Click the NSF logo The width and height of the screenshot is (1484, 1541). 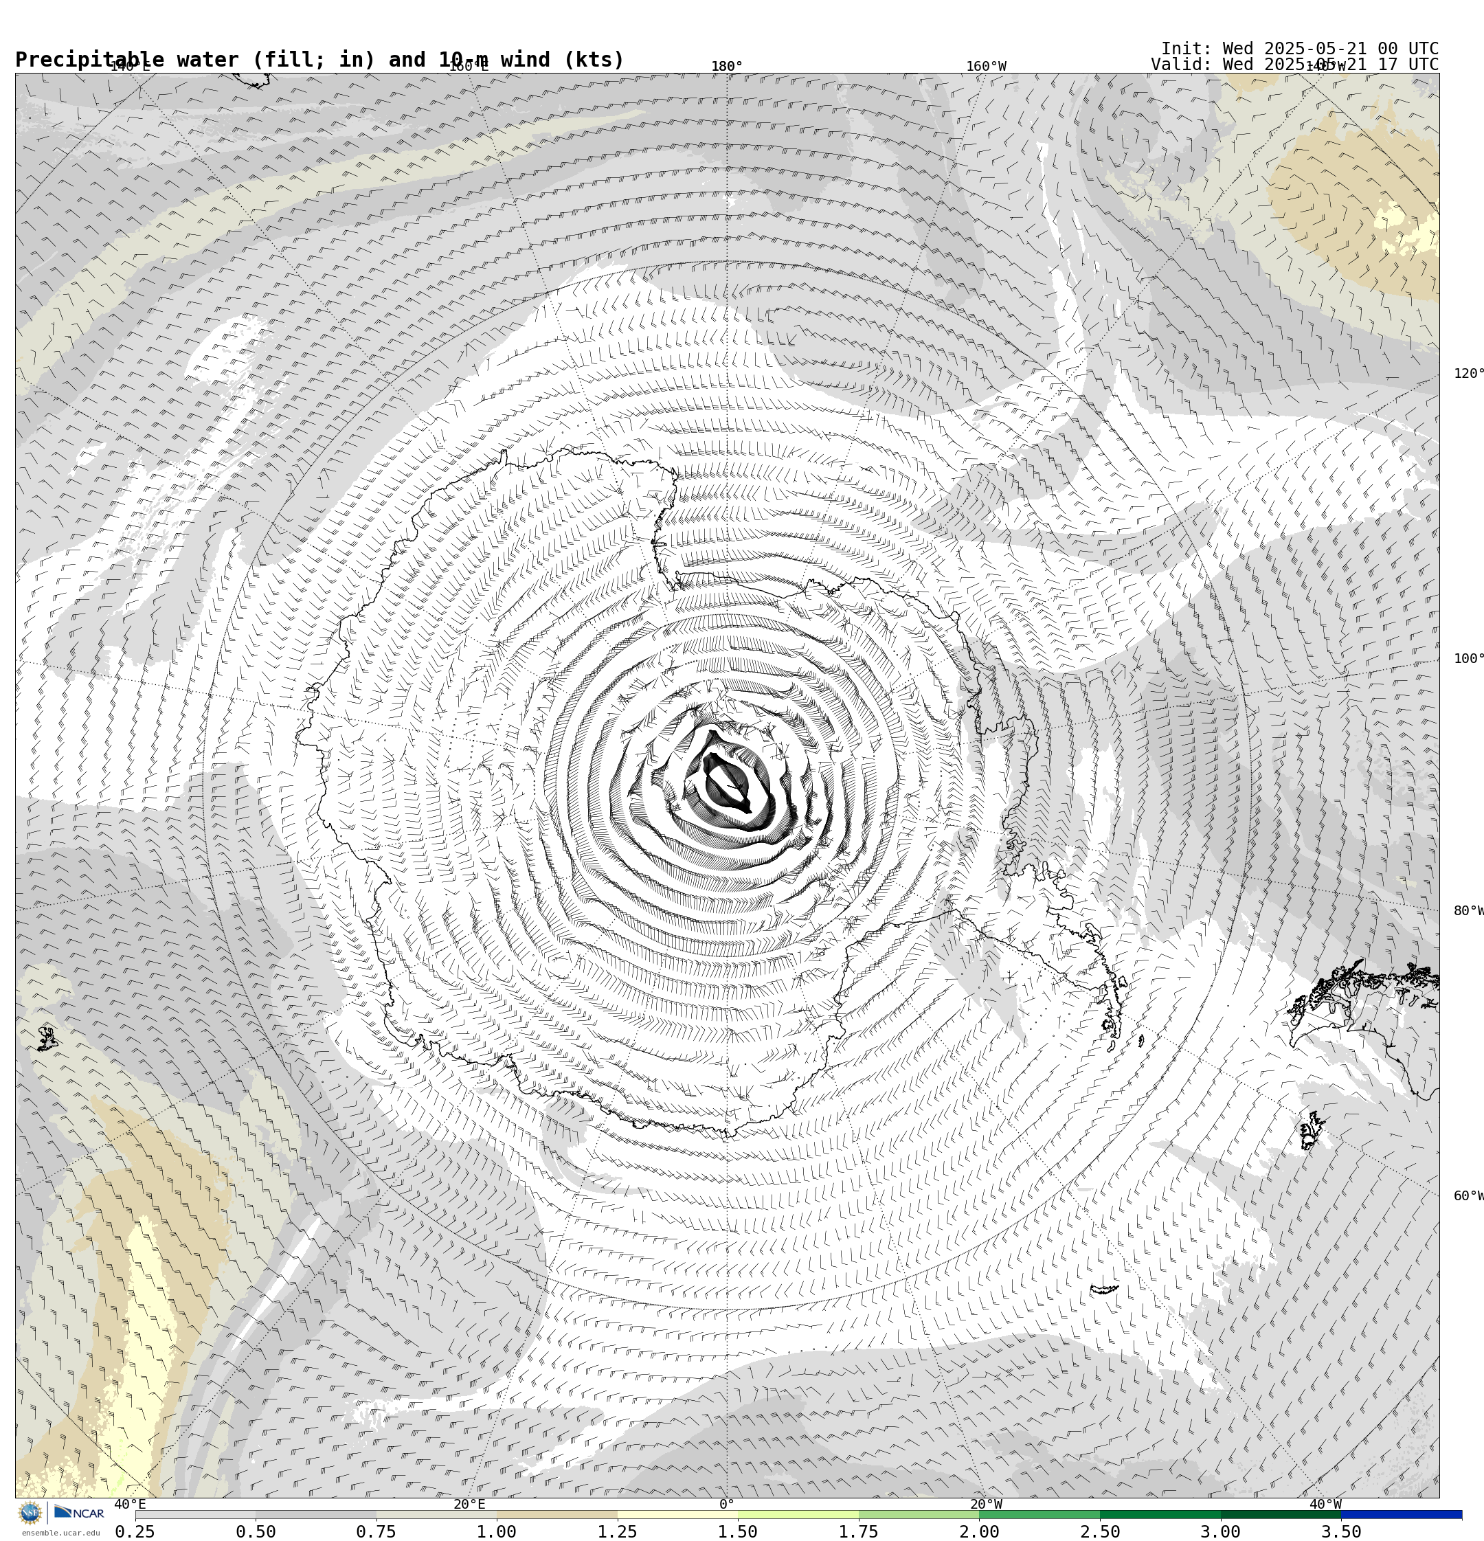(30, 1513)
